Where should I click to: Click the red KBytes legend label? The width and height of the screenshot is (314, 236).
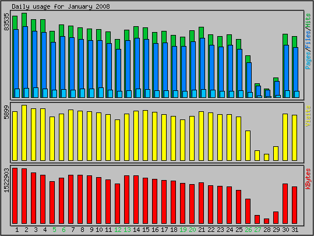[x=308, y=179]
